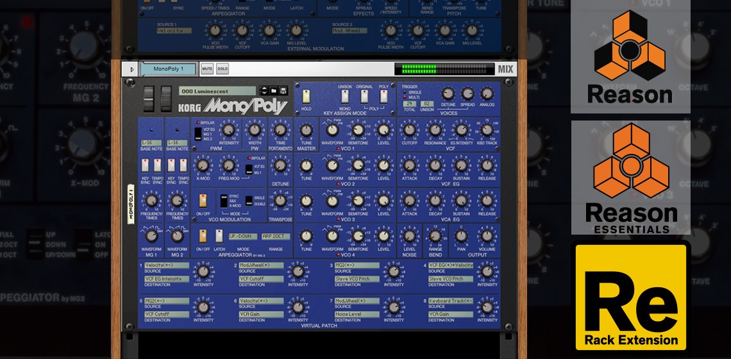Click the PWM source slide switch
This screenshot has height=359, width=731.
[197, 134]
